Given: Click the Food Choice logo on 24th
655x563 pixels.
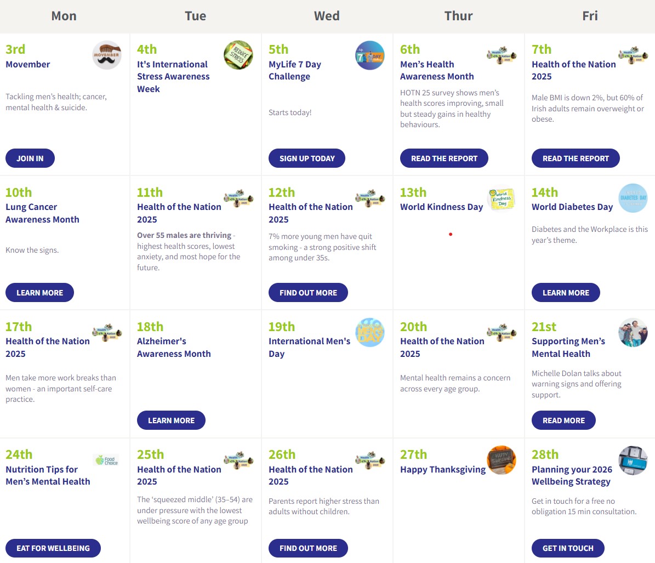Looking at the screenshot, I should coord(107,460).
